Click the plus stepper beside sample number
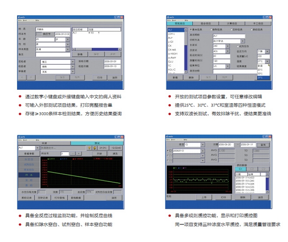Viewport: 288px width, 242px height. pyautogui.click(x=79, y=154)
